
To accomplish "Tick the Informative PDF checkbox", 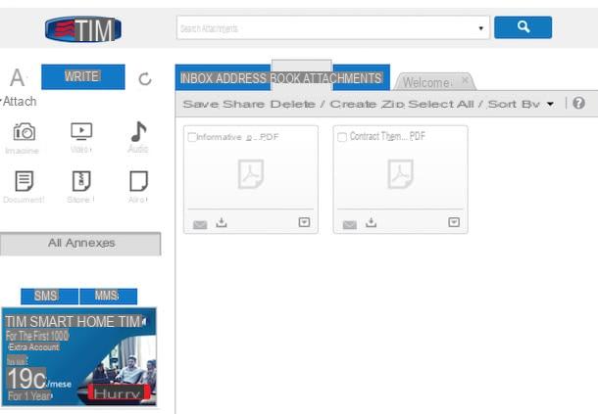I will (192, 137).
